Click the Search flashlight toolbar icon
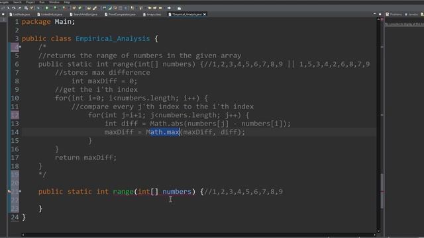 click(x=95, y=8)
